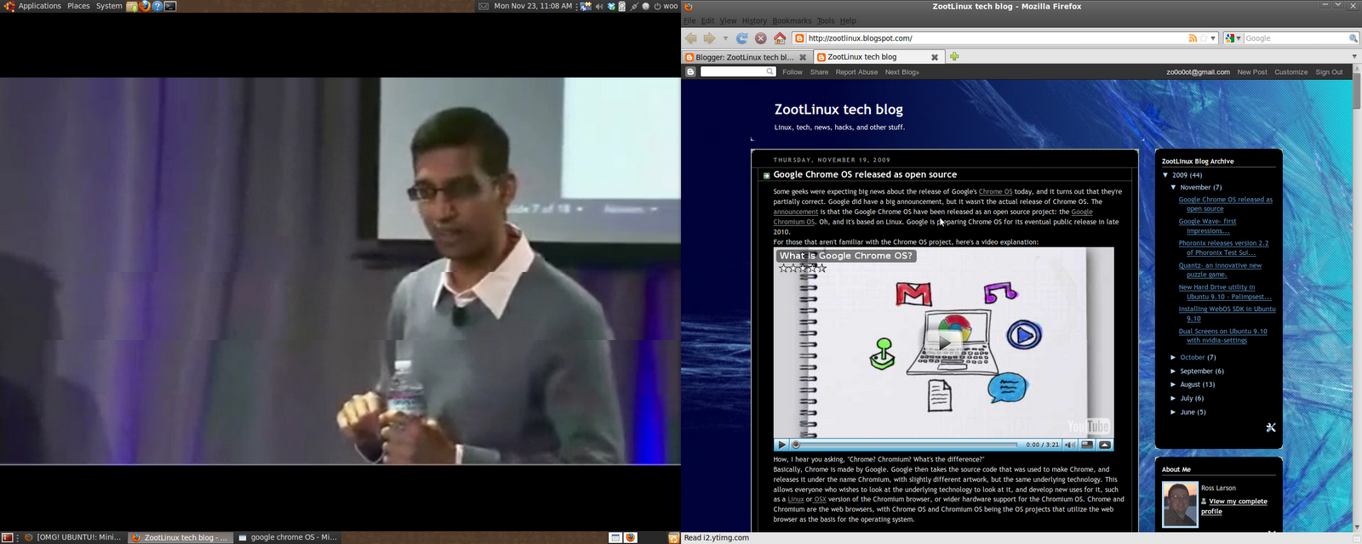
Task: Reload the page in Firefox
Action: coord(742,38)
